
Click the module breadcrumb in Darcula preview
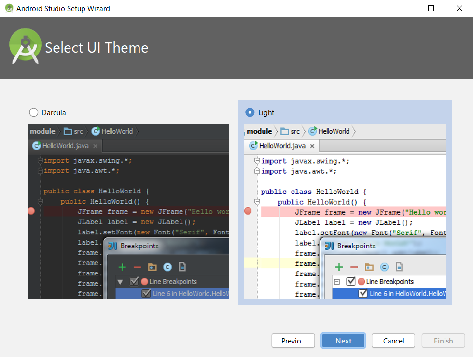pos(42,131)
